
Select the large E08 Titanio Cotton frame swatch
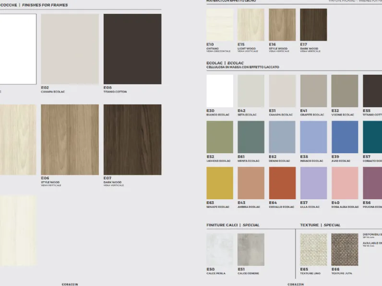pyautogui.click(x=132, y=49)
